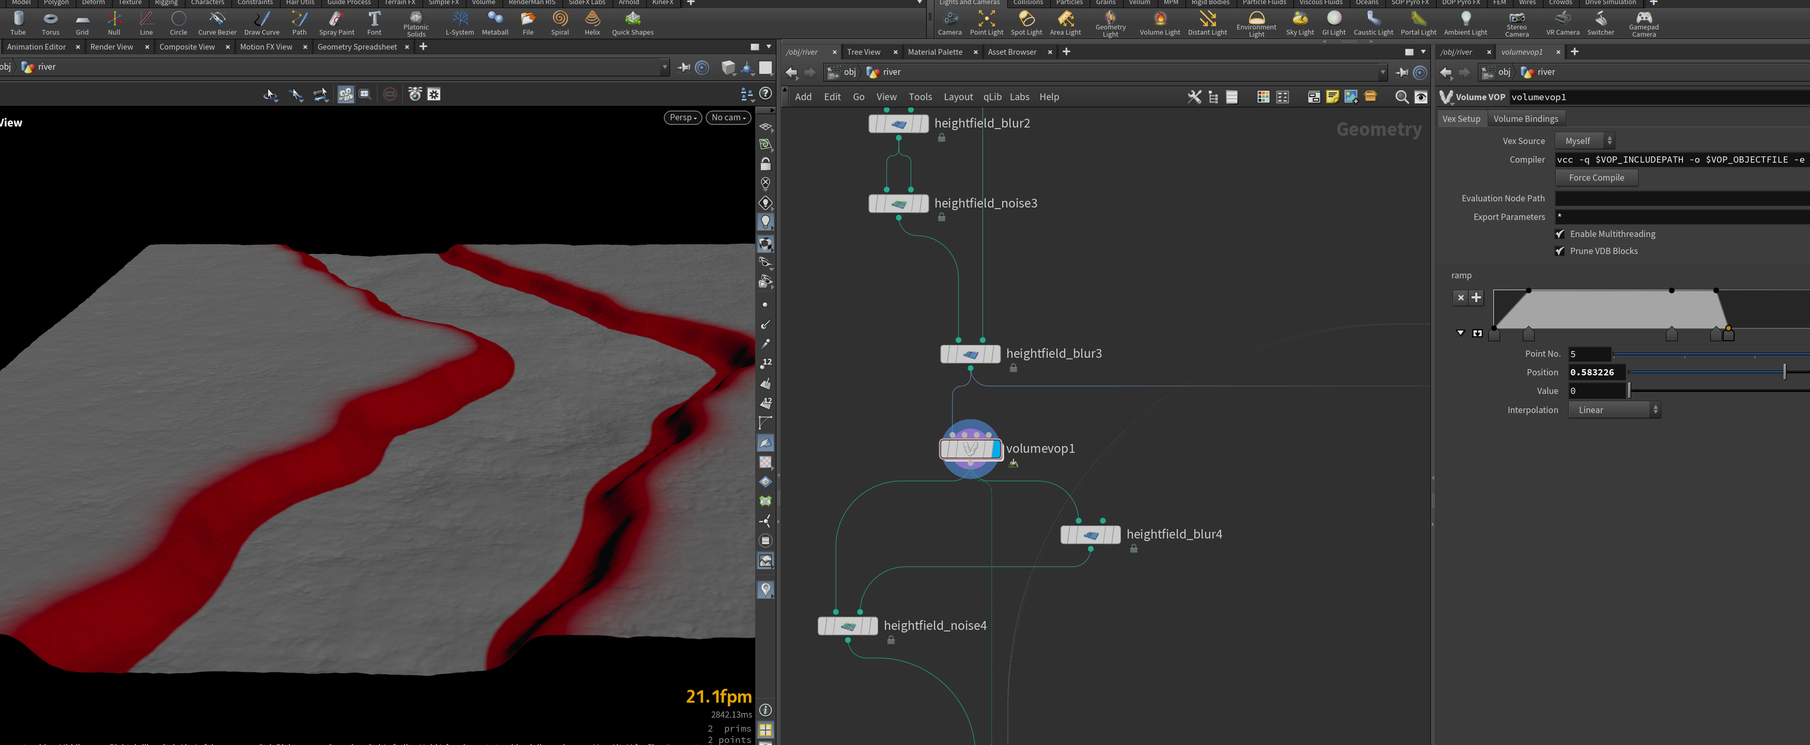Open the Layout menu in network editor
The height and width of the screenshot is (745, 1810).
pos(958,97)
